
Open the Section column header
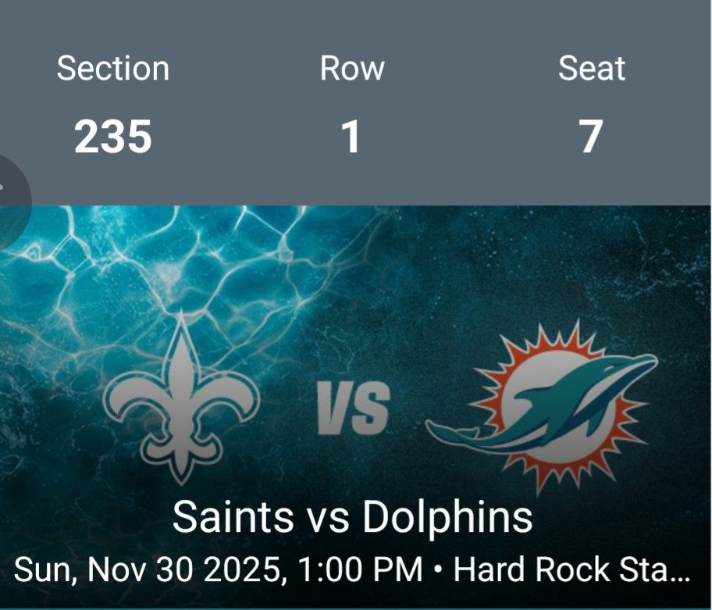point(114,68)
